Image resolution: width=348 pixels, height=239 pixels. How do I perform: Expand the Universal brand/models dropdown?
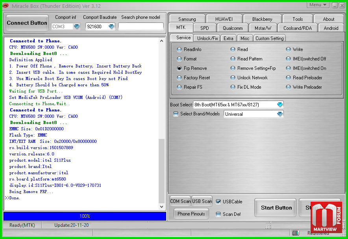(280, 114)
